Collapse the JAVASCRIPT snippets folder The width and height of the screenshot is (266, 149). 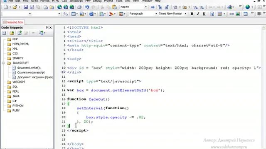pyautogui.click(x=3, y=63)
